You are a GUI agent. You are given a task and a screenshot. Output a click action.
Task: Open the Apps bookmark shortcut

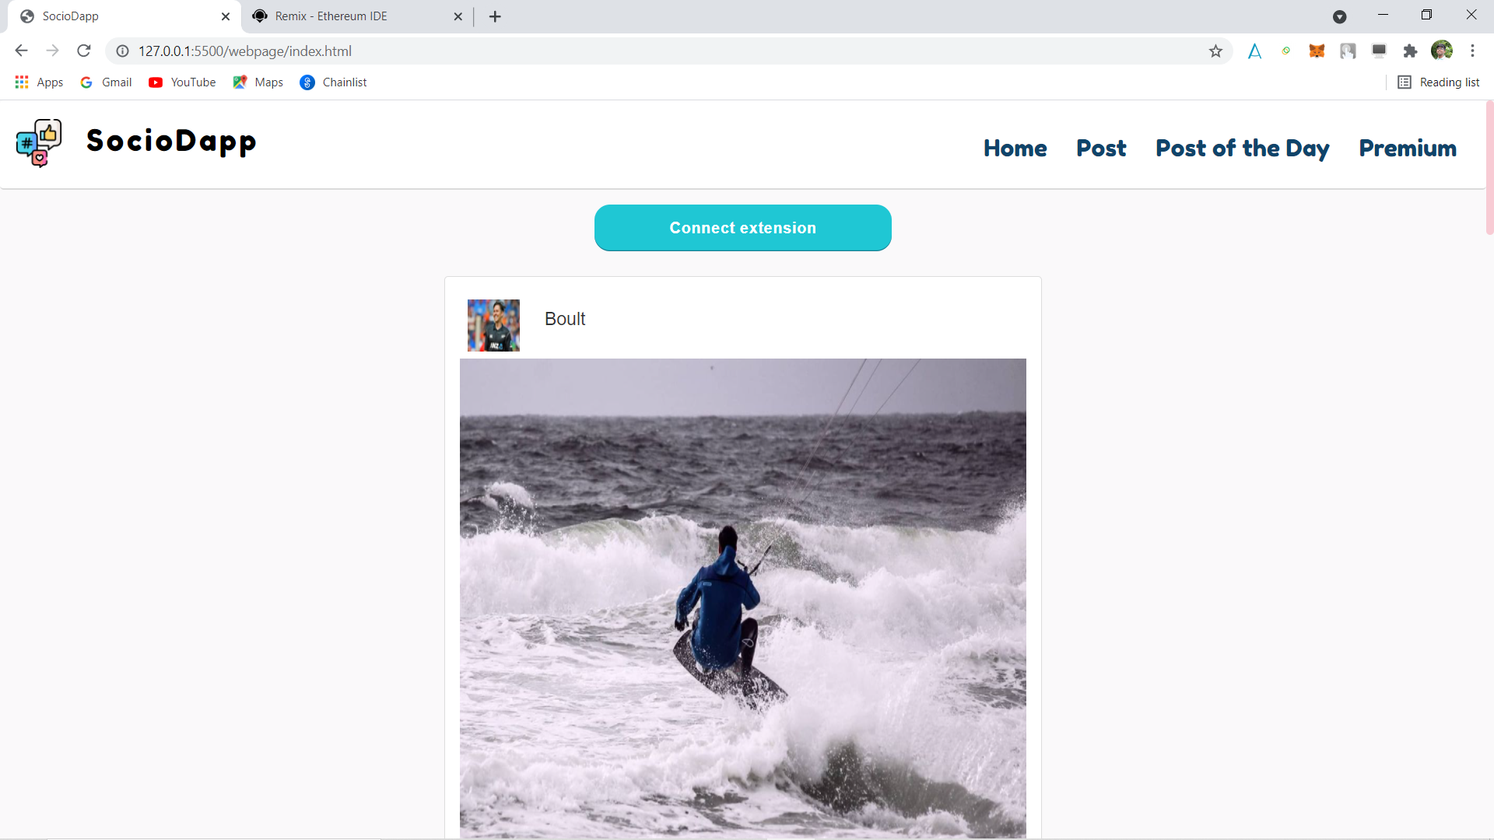(39, 82)
